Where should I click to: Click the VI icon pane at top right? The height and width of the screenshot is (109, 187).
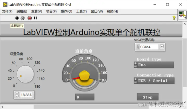pyautogui.click(x=182, y=15)
